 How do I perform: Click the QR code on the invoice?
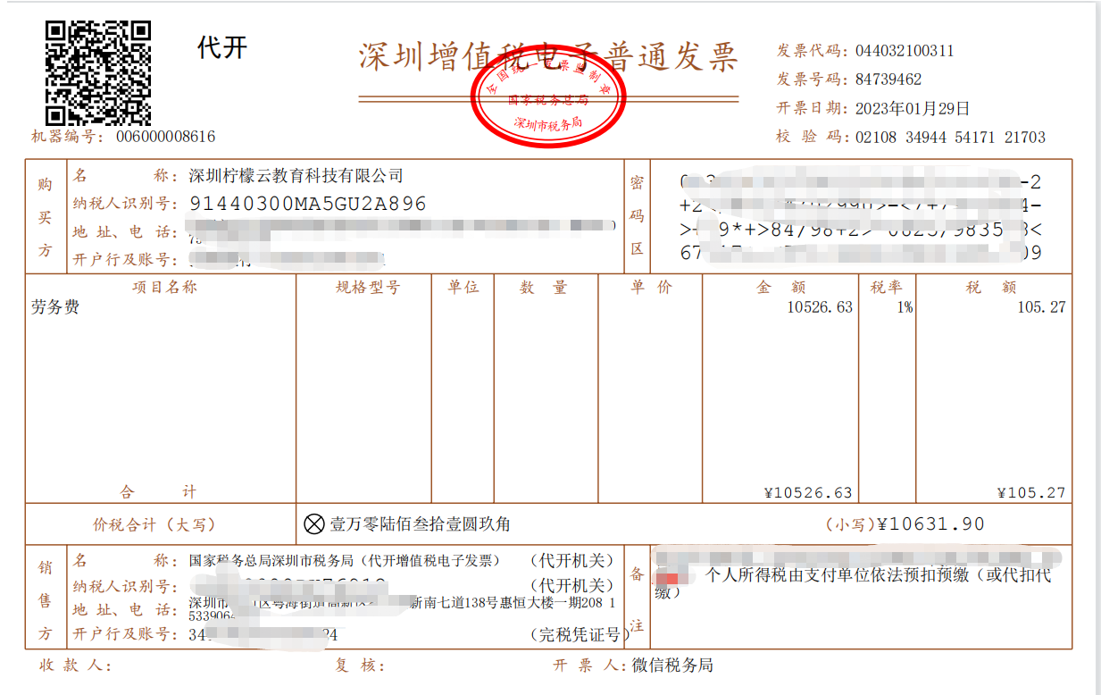(x=98, y=73)
